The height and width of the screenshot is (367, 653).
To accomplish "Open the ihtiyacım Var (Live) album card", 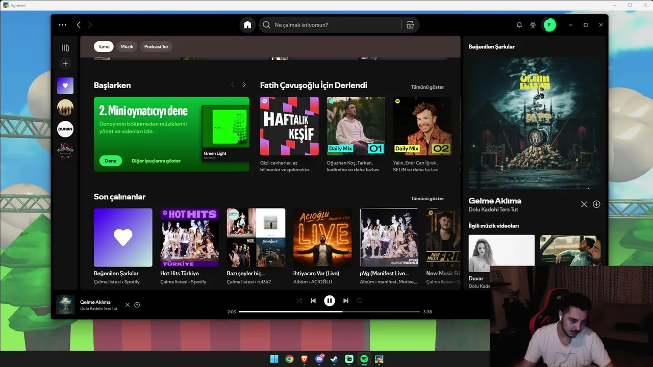I will coord(322,246).
